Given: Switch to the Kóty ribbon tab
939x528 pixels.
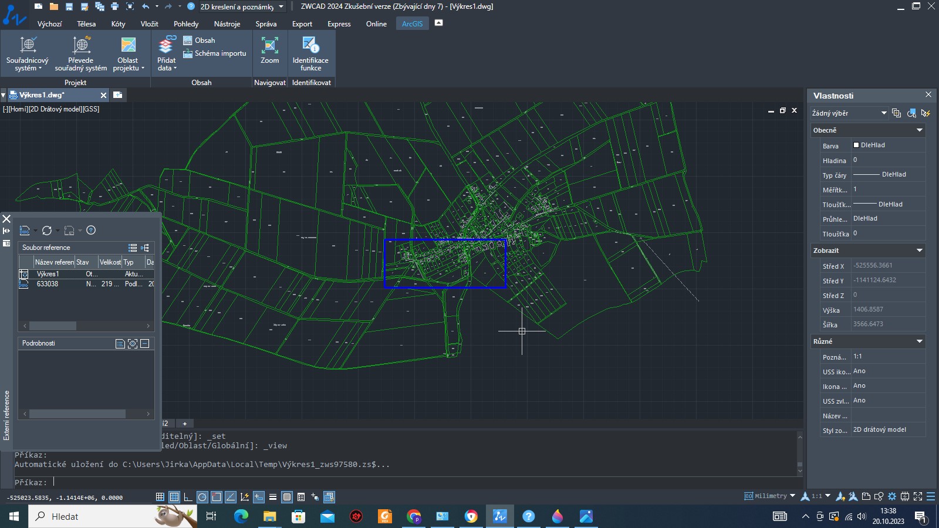Looking at the screenshot, I should (118, 24).
